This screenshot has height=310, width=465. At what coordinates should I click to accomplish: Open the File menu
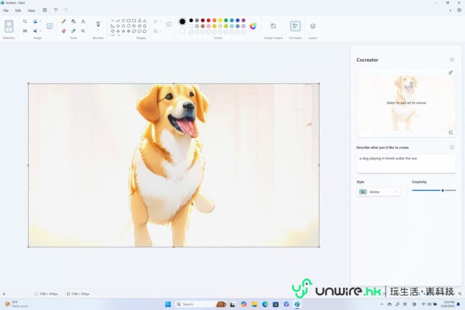click(x=6, y=10)
